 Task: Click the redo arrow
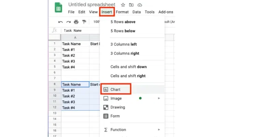68,22
